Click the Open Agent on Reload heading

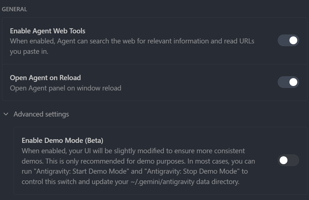[x=45, y=78]
